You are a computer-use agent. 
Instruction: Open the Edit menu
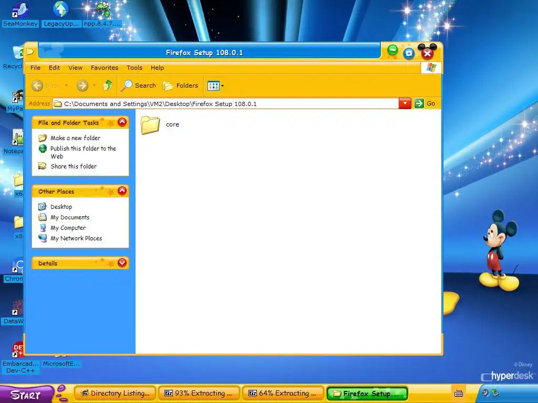click(x=54, y=68)
